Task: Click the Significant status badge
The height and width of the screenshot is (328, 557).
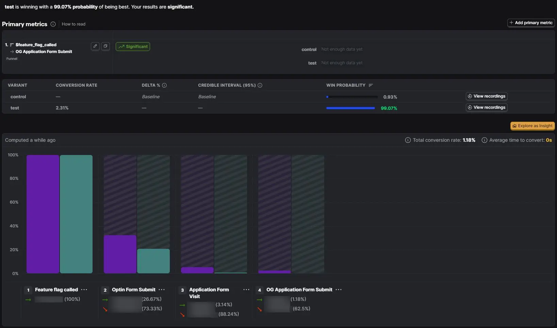Action: [x=133, y=47]
